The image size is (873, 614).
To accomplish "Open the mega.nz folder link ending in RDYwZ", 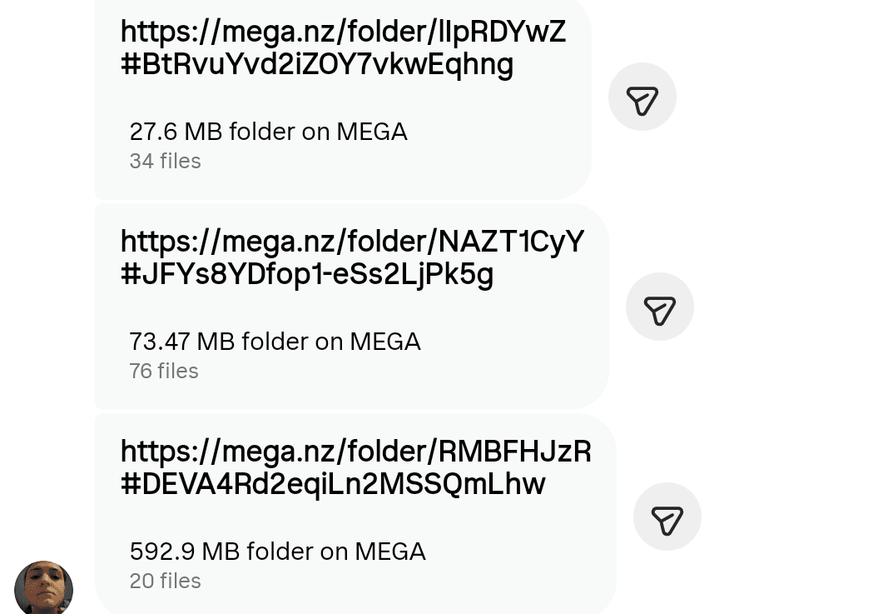I will pos(343,32).
